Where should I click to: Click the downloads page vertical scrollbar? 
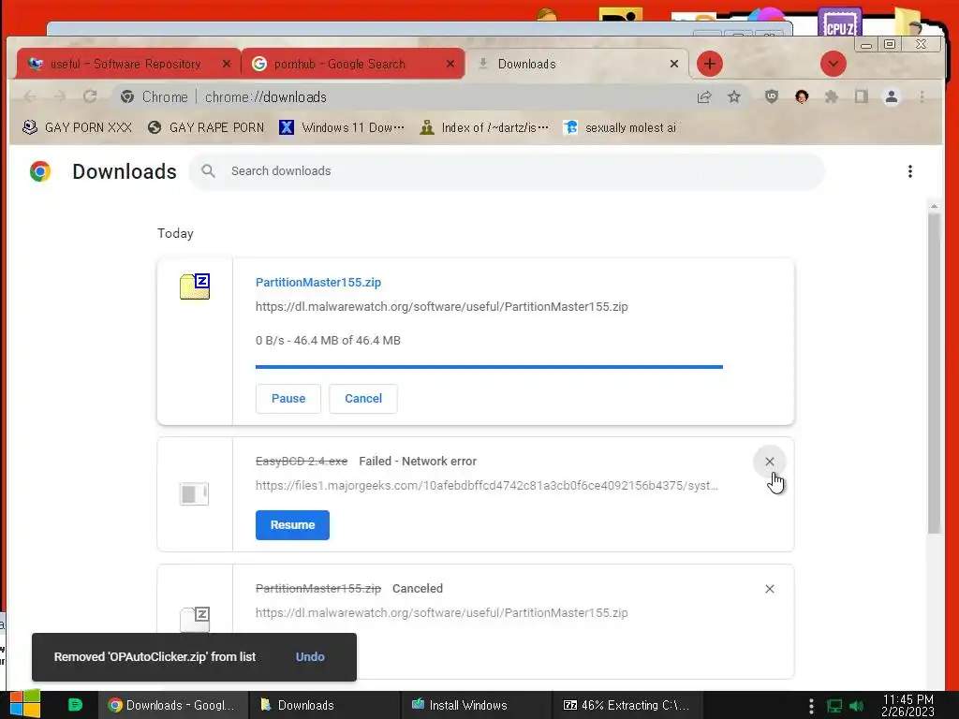coord(934,373)
